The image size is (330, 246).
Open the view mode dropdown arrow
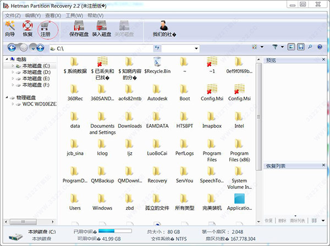click(x=262, y=47)
